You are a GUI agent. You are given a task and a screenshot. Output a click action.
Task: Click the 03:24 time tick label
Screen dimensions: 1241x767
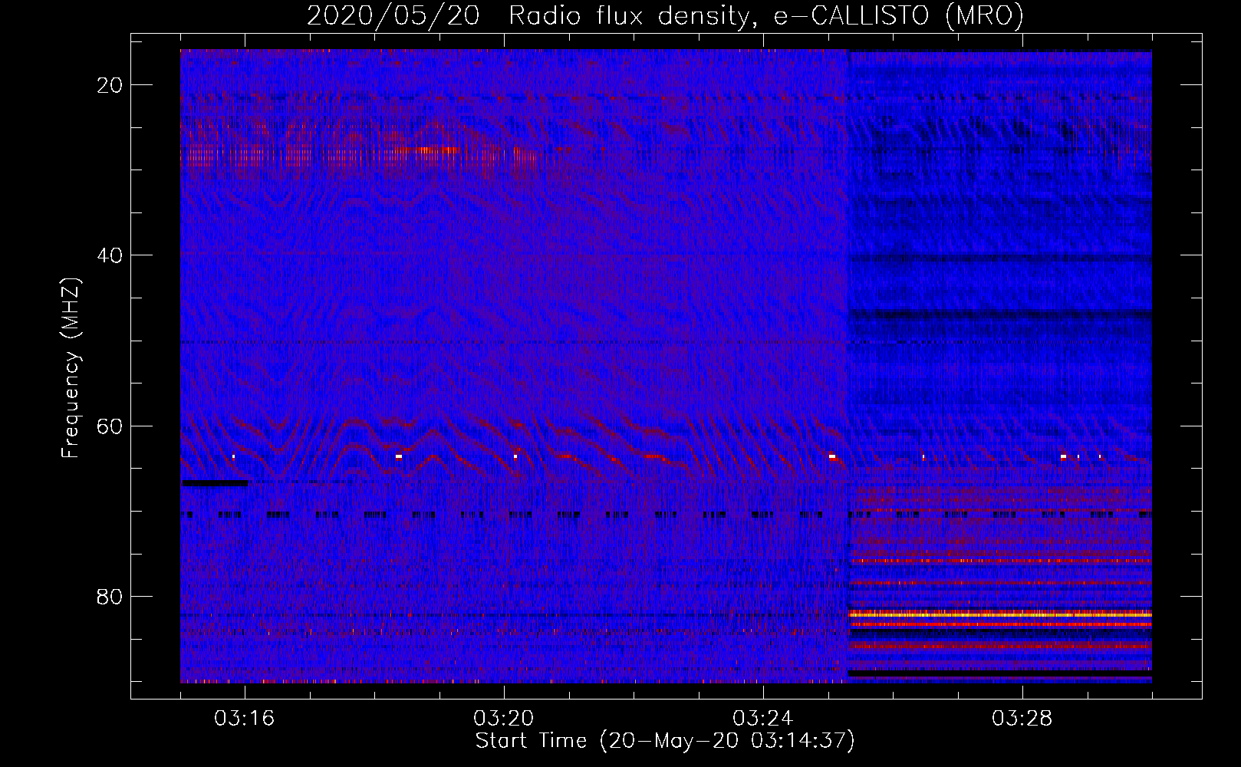point(763,719)
